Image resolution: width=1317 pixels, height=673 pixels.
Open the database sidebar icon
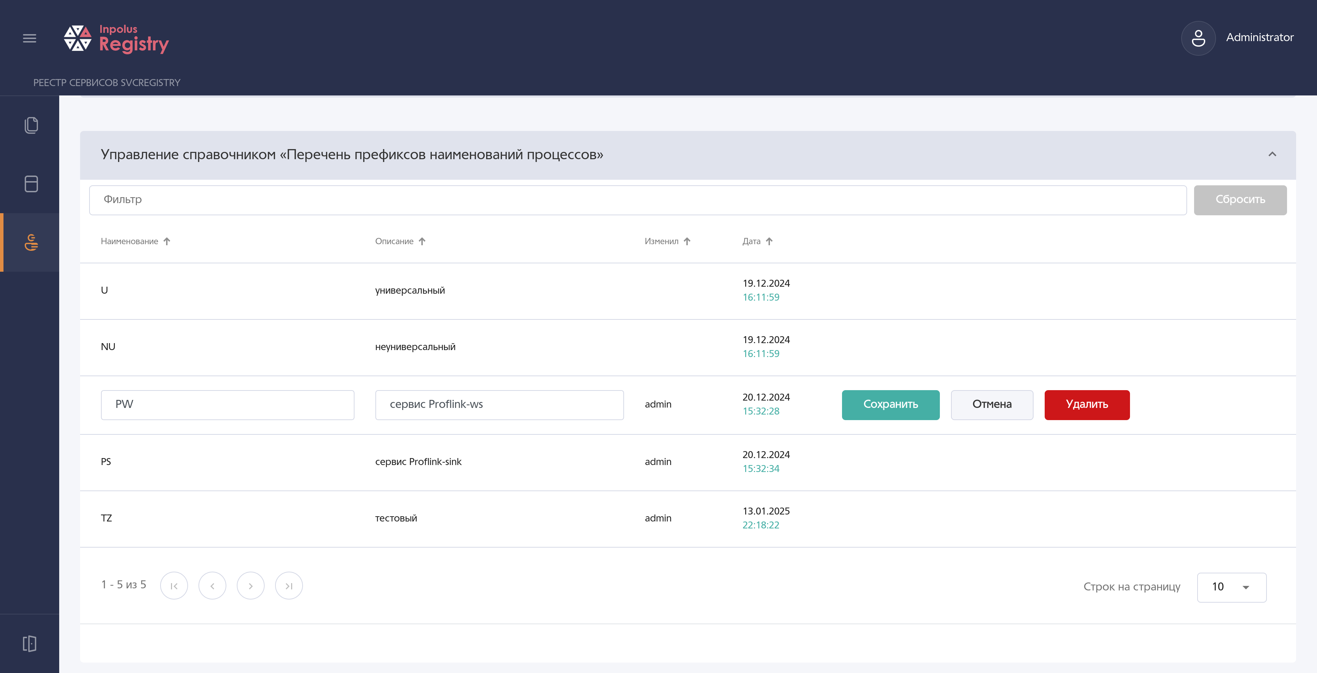31,184
